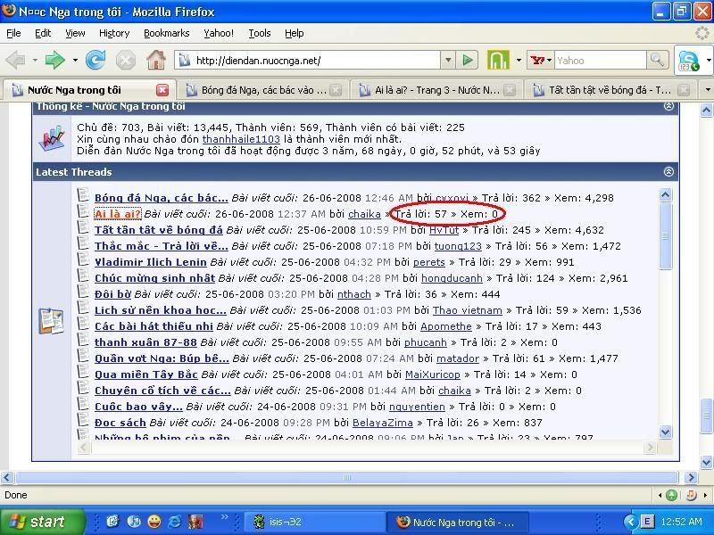Collapse the Latest Threads section
Screen dimensions: 714x535
[668, 171]
